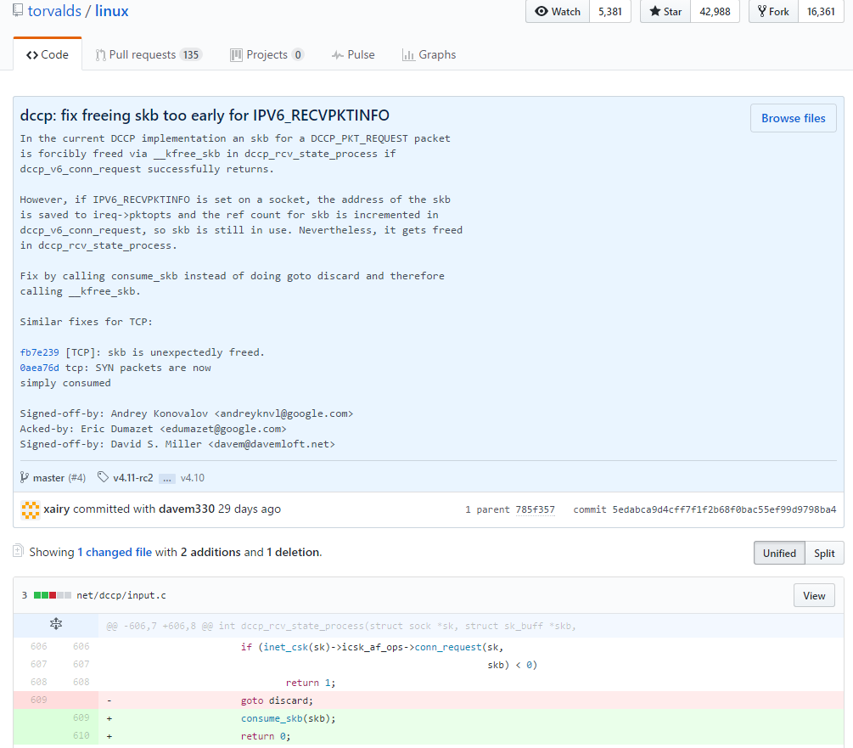The image size is (853, 748).
Task: Click the pull requests count 135
Action: 190,54
